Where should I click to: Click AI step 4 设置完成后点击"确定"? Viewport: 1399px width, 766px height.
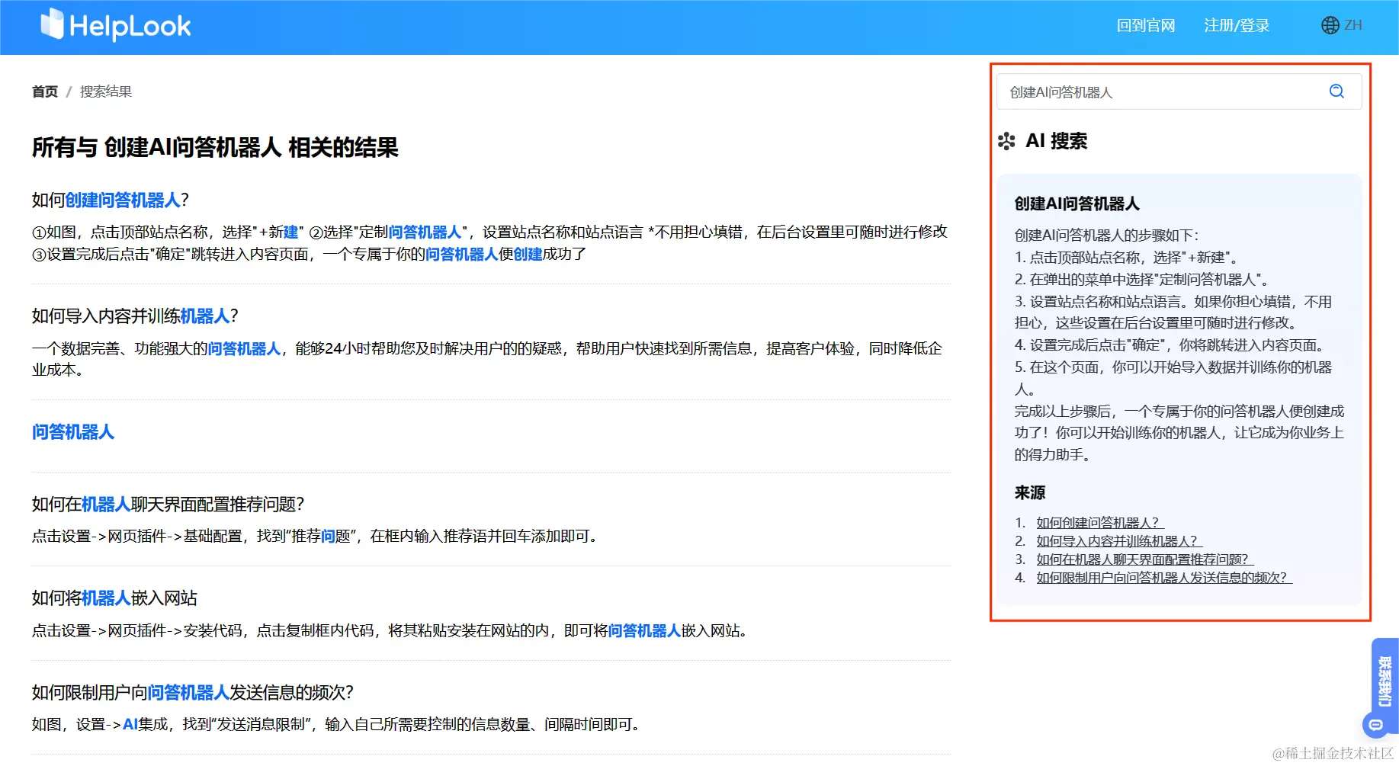tap(1172, 345)
